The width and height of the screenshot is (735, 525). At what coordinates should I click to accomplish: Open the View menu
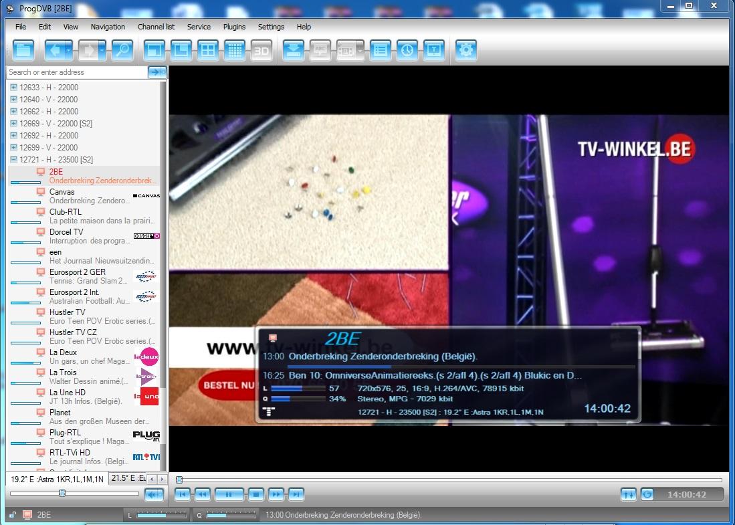(71, 27)
